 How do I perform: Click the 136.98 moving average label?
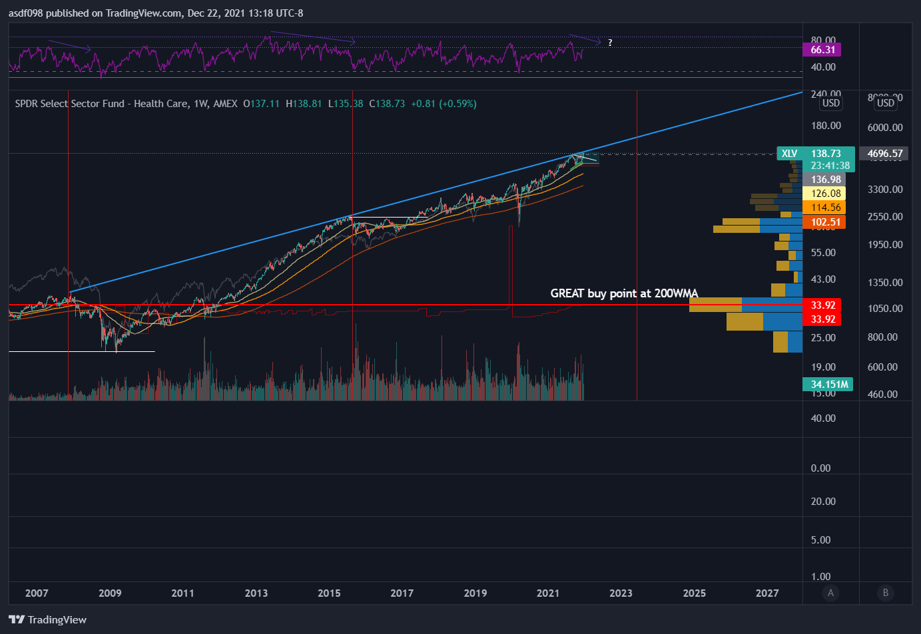click(825, 180)
